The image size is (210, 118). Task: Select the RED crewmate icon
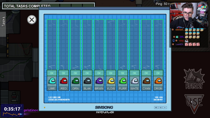[x=64, y=81]
